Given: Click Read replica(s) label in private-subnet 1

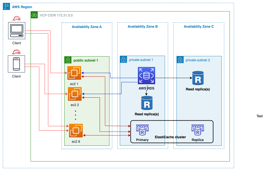Looking at the screenshot, I should point(147,114).
